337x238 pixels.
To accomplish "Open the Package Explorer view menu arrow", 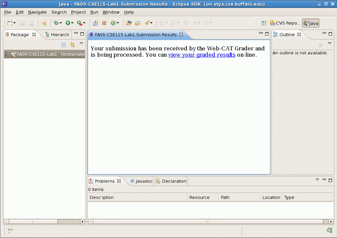I will (81, 43).
